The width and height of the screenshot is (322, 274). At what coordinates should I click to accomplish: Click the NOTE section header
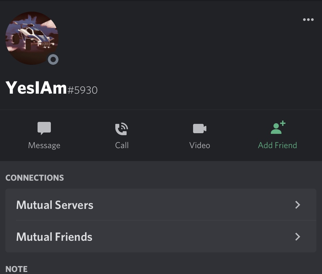click(16, 269)
